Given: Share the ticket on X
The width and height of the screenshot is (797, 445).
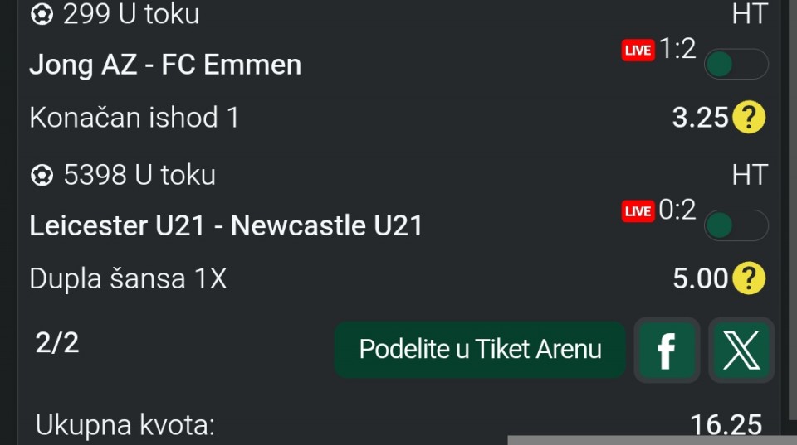Looking at the screenshot, I should (x=741, y=350).
